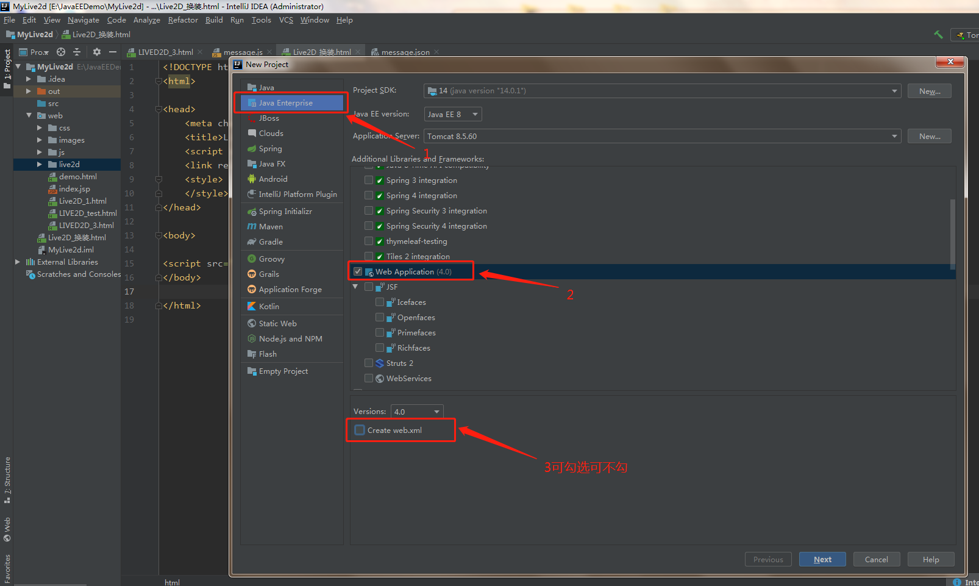Open the Navigate menu
Viewport: 979px width, 586px height.
tap(84, 20)
